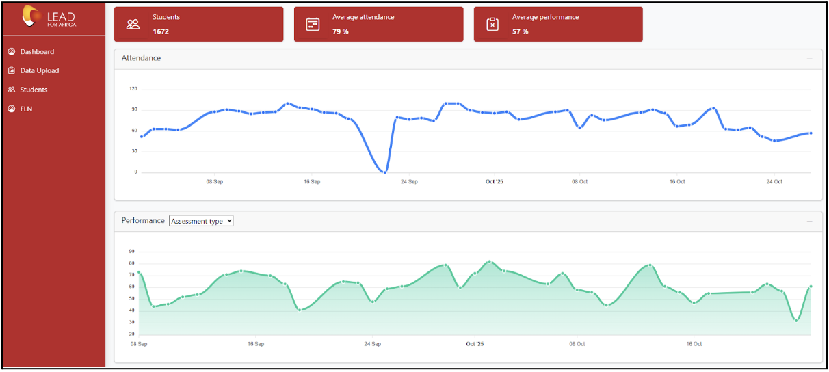Click the Lead for Africa logo

pos(50,16)
